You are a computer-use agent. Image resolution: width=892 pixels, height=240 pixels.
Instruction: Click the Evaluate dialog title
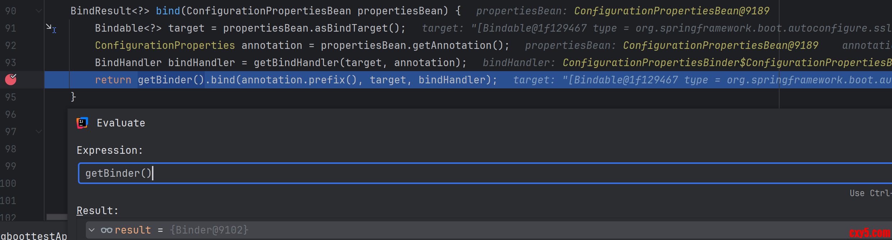(121, 123)
